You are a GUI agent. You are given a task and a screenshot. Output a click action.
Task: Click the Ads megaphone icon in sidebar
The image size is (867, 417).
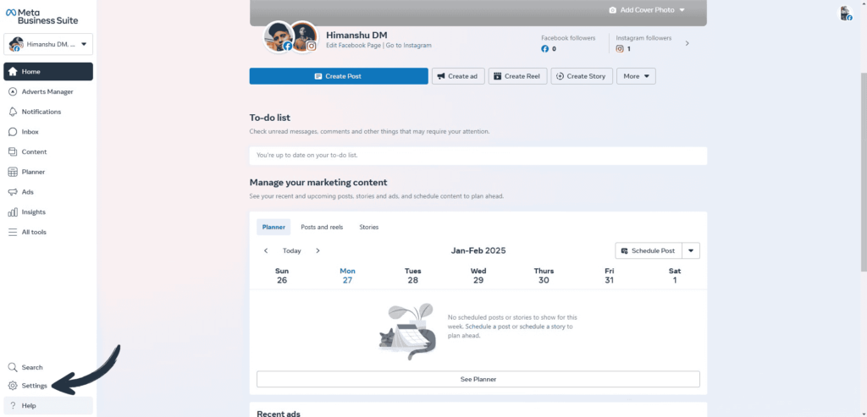12,192
